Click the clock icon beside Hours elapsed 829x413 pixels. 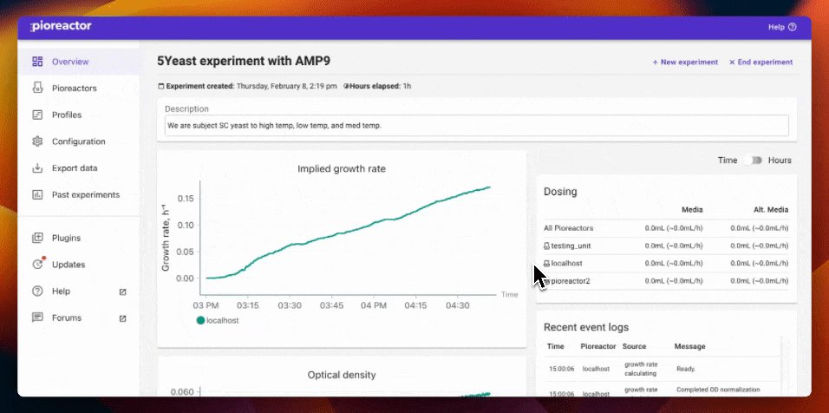pos(346,86)
